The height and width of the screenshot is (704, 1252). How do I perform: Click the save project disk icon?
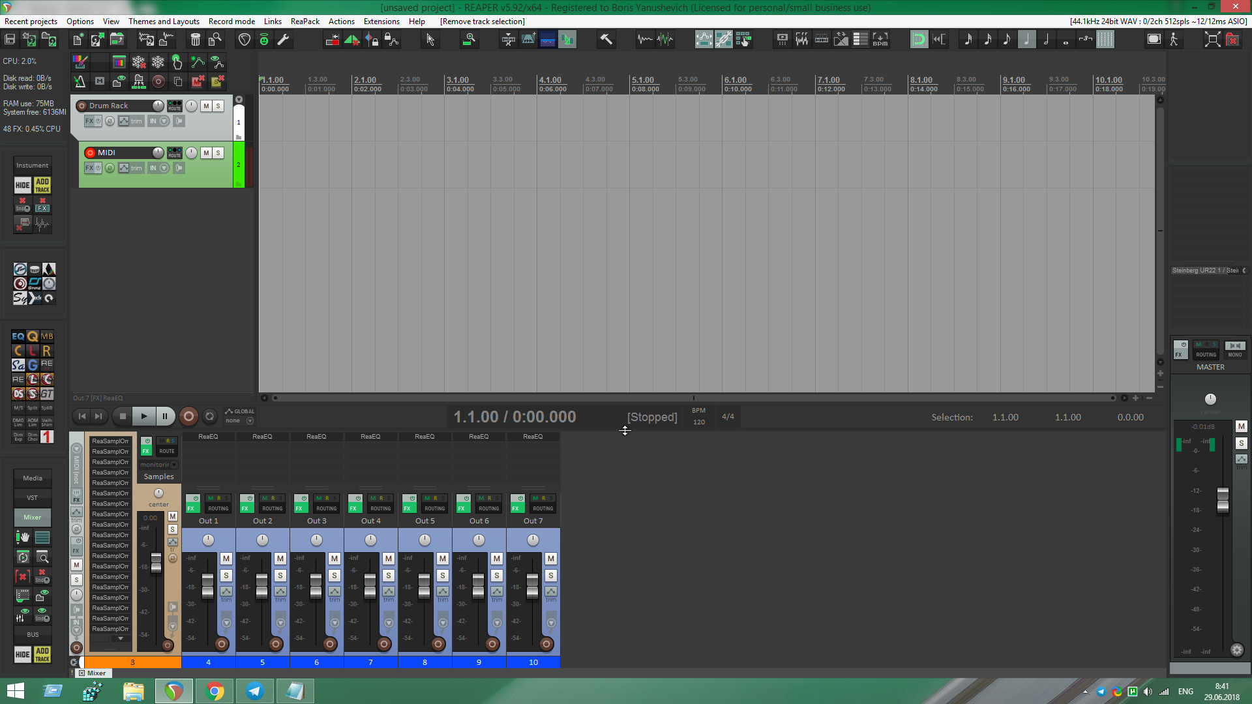(10, 40)
